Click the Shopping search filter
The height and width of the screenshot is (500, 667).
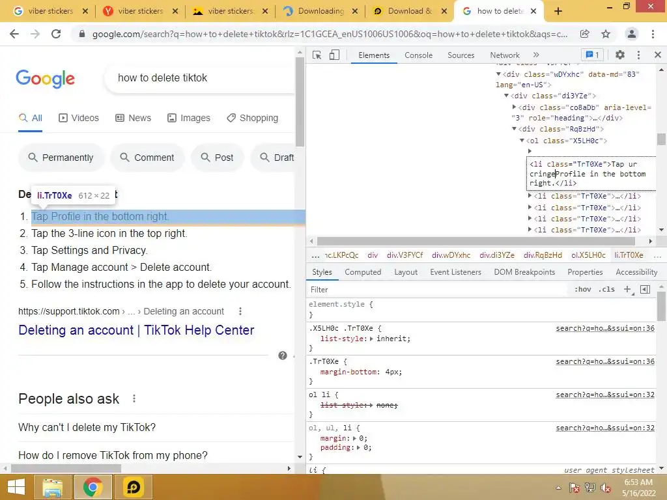[x=253, y=118]
